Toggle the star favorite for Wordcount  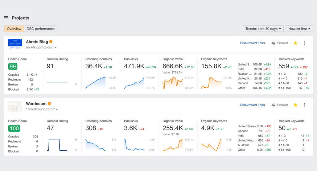[295, 105]
